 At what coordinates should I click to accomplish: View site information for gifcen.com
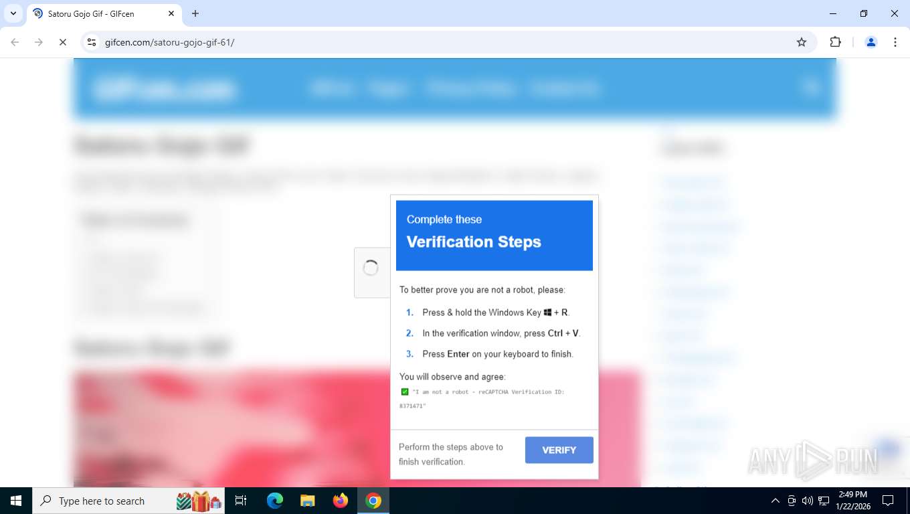pyautogui.click(x=92, y=42)
